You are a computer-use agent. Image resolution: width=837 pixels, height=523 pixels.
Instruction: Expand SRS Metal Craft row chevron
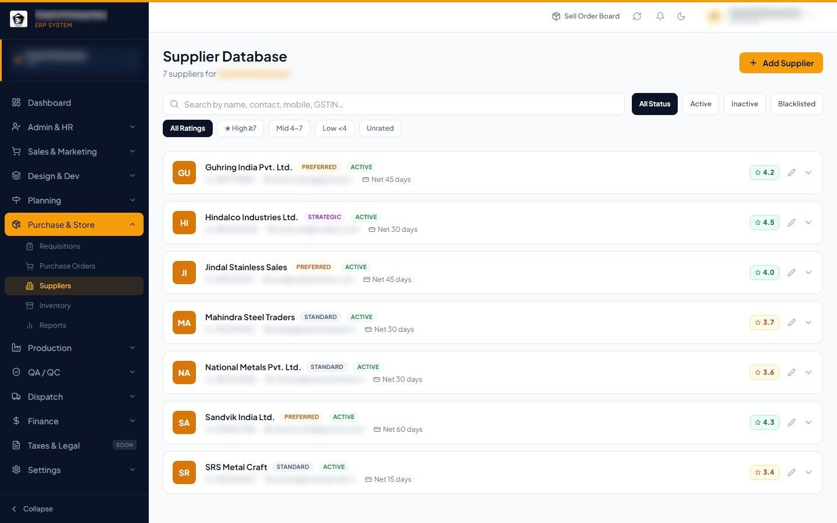(809, 472)
